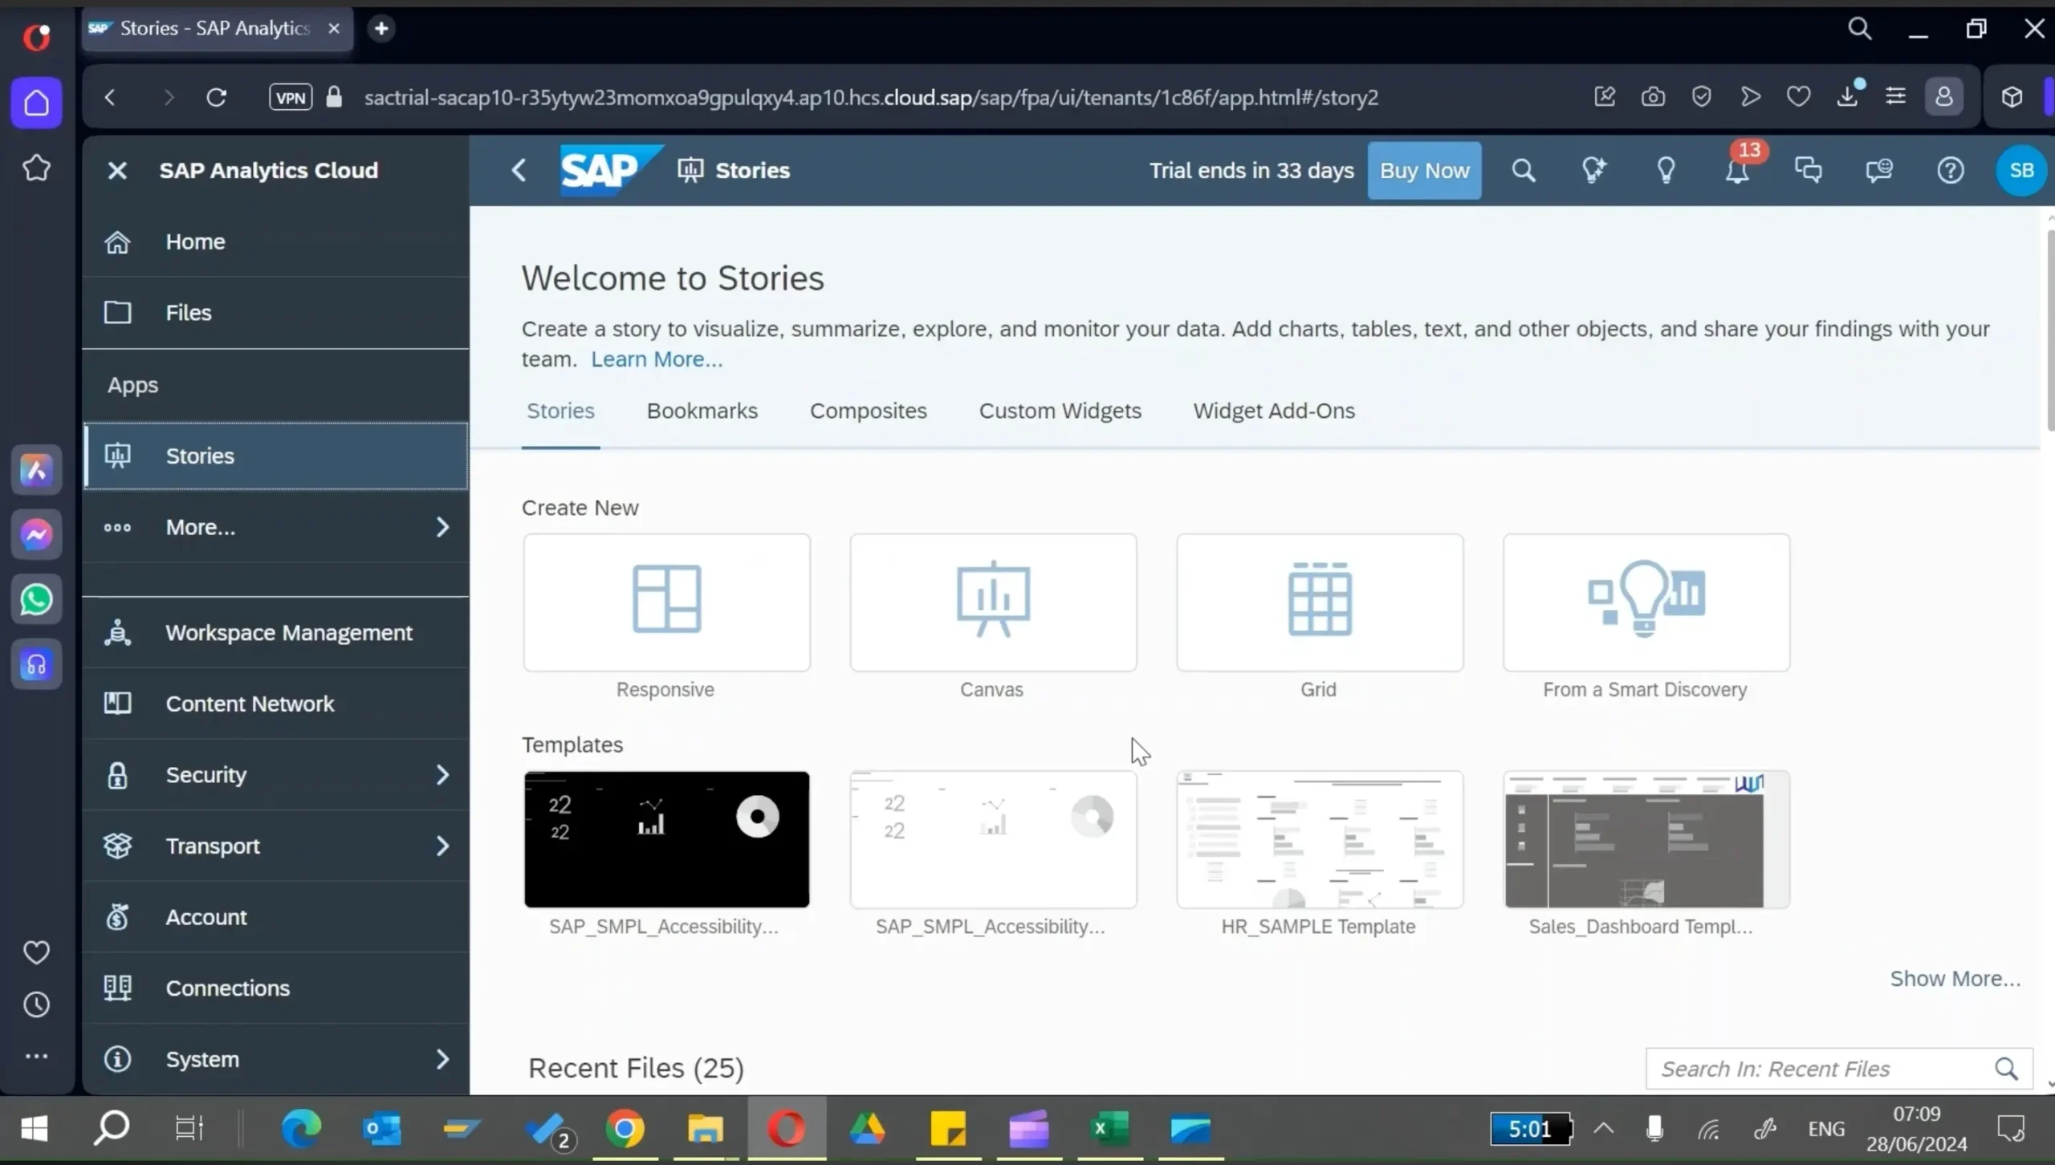This screenshot has height=1165, width=2055.
Task: Open the browser snapshot camera icon
Action: 1653,97
